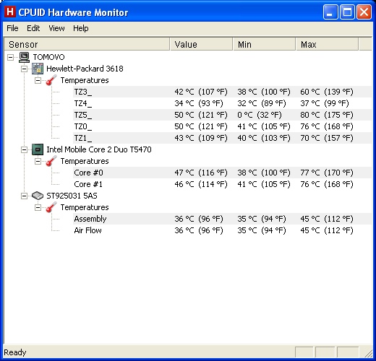376x361 pixels.
Task: Click the Intel Mobile Core 2 Duo processor icon
Action: point(38,149)
